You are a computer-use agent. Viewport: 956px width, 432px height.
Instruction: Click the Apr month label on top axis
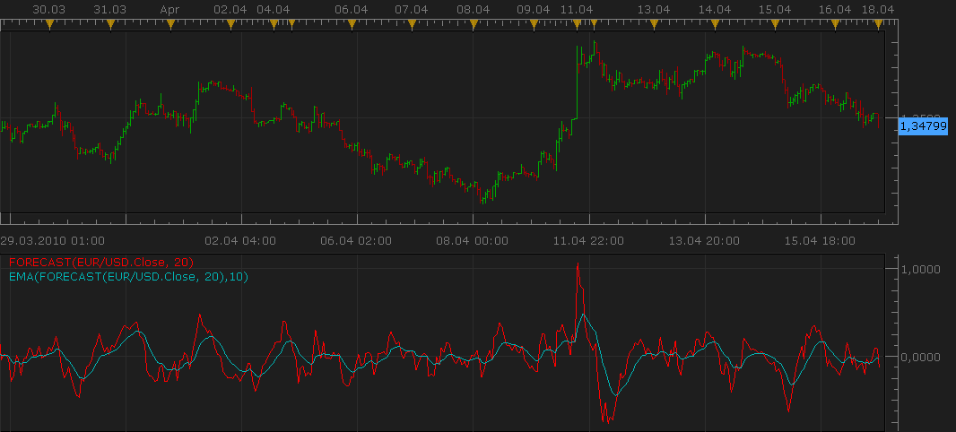[x=170, y=10]
